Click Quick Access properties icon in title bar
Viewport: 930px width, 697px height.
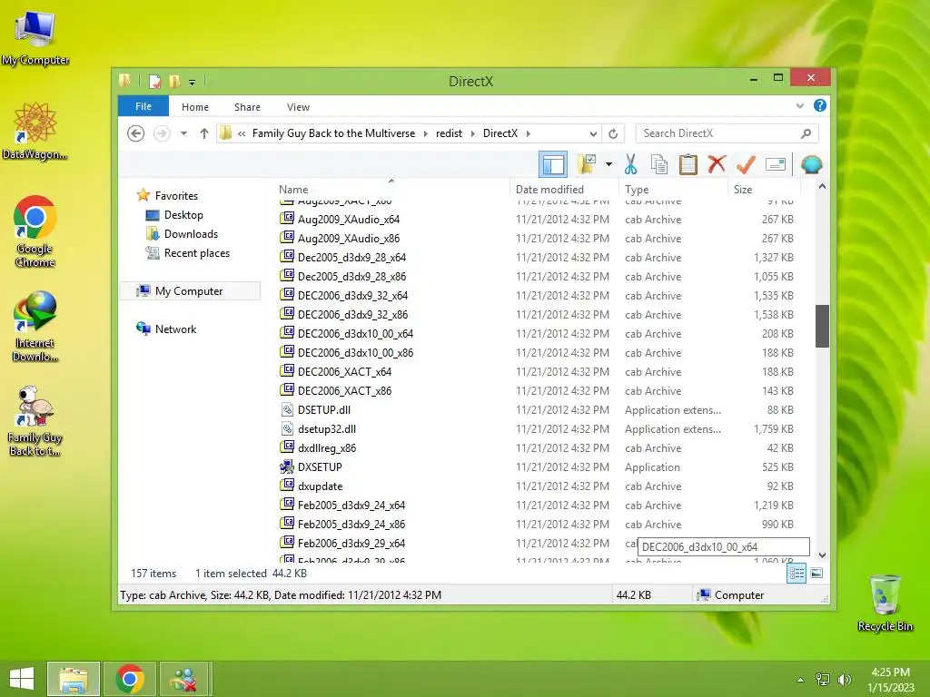click(x=154, y=81)
